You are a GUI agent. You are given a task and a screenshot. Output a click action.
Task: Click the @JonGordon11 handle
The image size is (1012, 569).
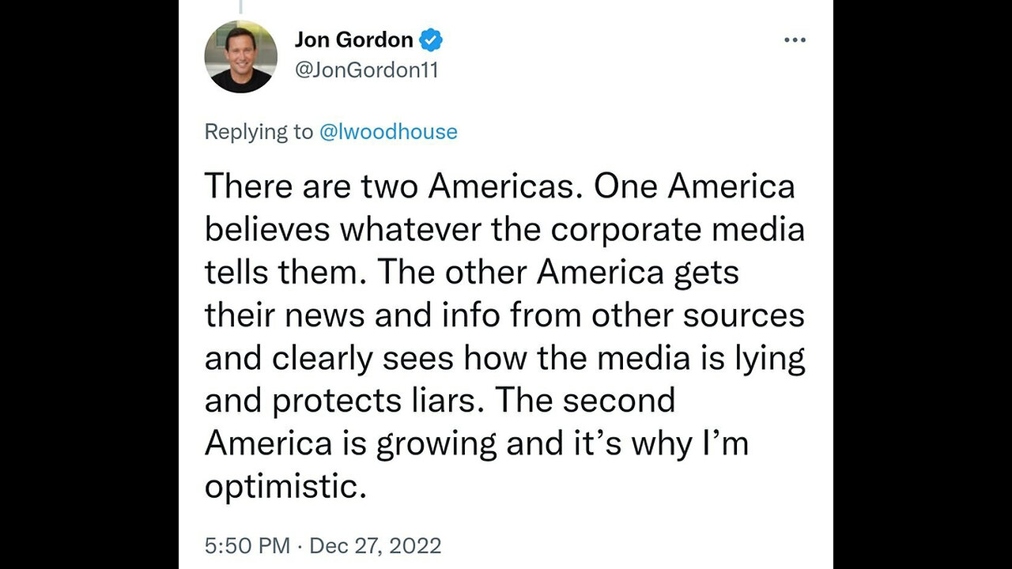tap(366, 70)
